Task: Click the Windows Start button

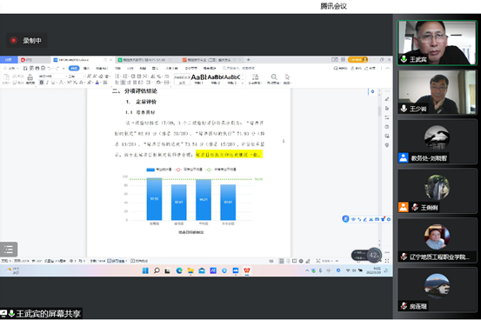Action: pos(145,270)
